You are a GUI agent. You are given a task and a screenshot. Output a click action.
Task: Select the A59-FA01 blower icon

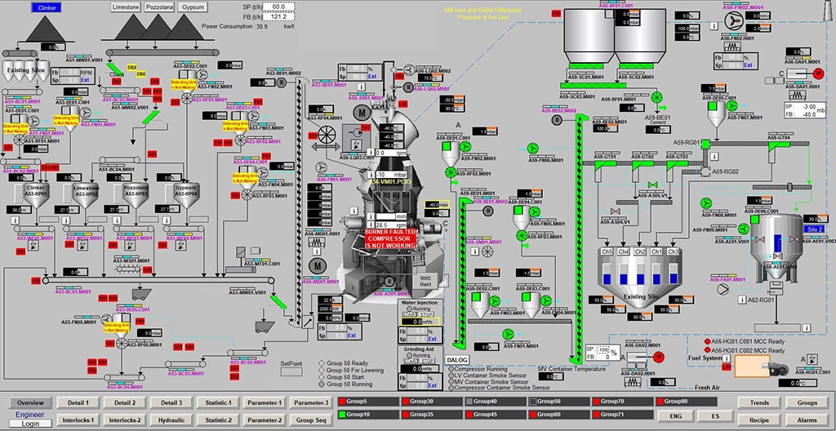[723, 287]
